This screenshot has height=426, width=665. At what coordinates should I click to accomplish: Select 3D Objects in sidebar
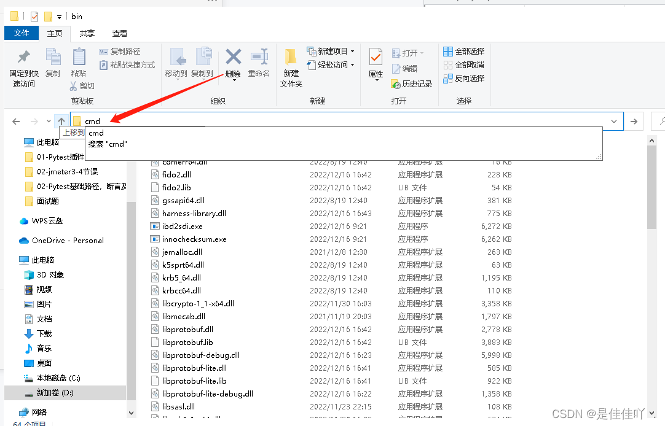pos(44,275)
